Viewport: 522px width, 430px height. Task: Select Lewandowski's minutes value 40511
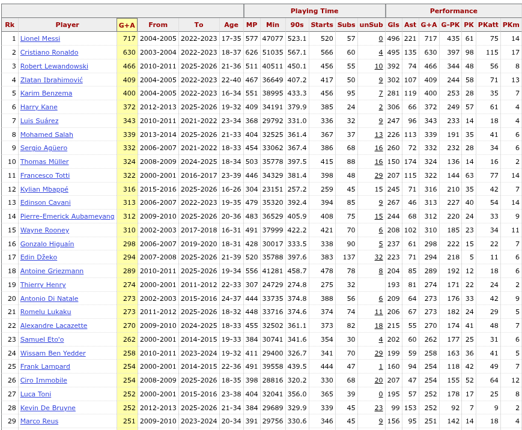273,66
